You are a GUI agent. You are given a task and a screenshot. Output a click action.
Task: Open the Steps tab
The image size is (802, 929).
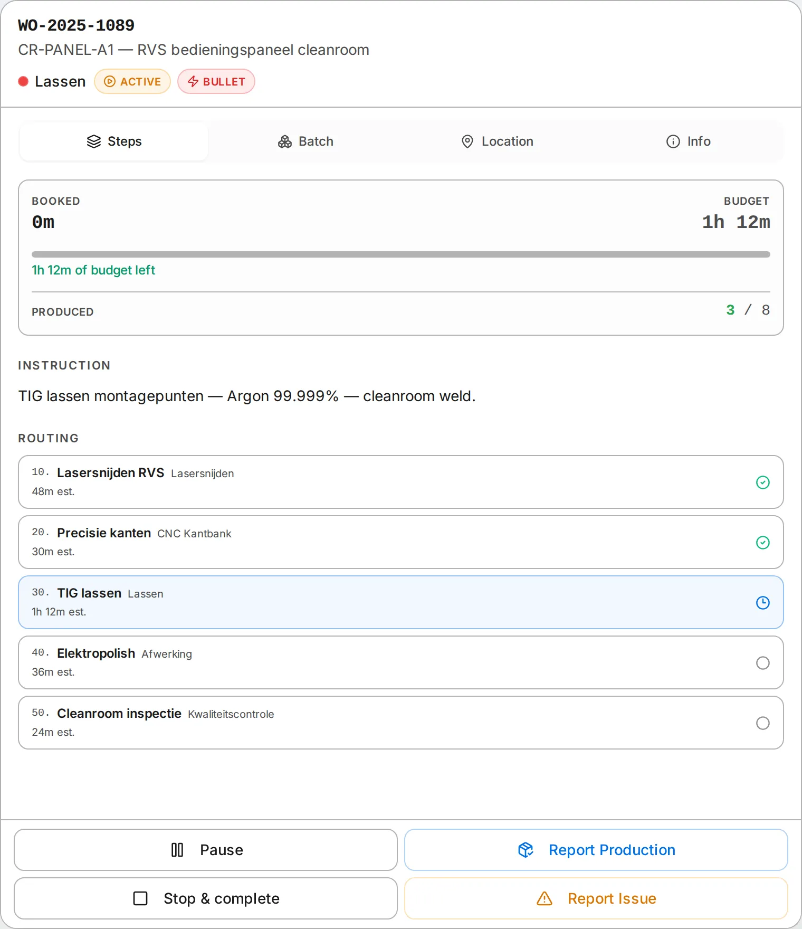pyautogui.click(x=114, y=141)
